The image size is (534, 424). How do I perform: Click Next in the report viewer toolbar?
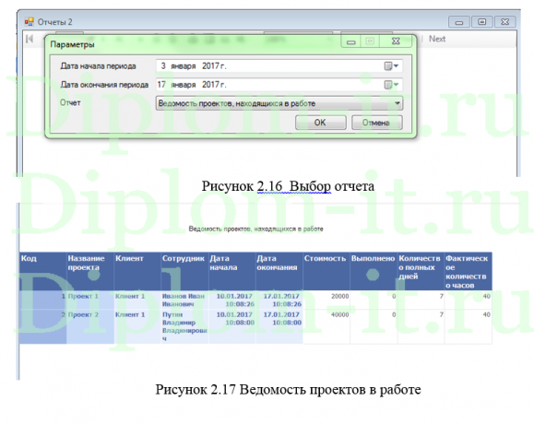(x=437, y=39)
